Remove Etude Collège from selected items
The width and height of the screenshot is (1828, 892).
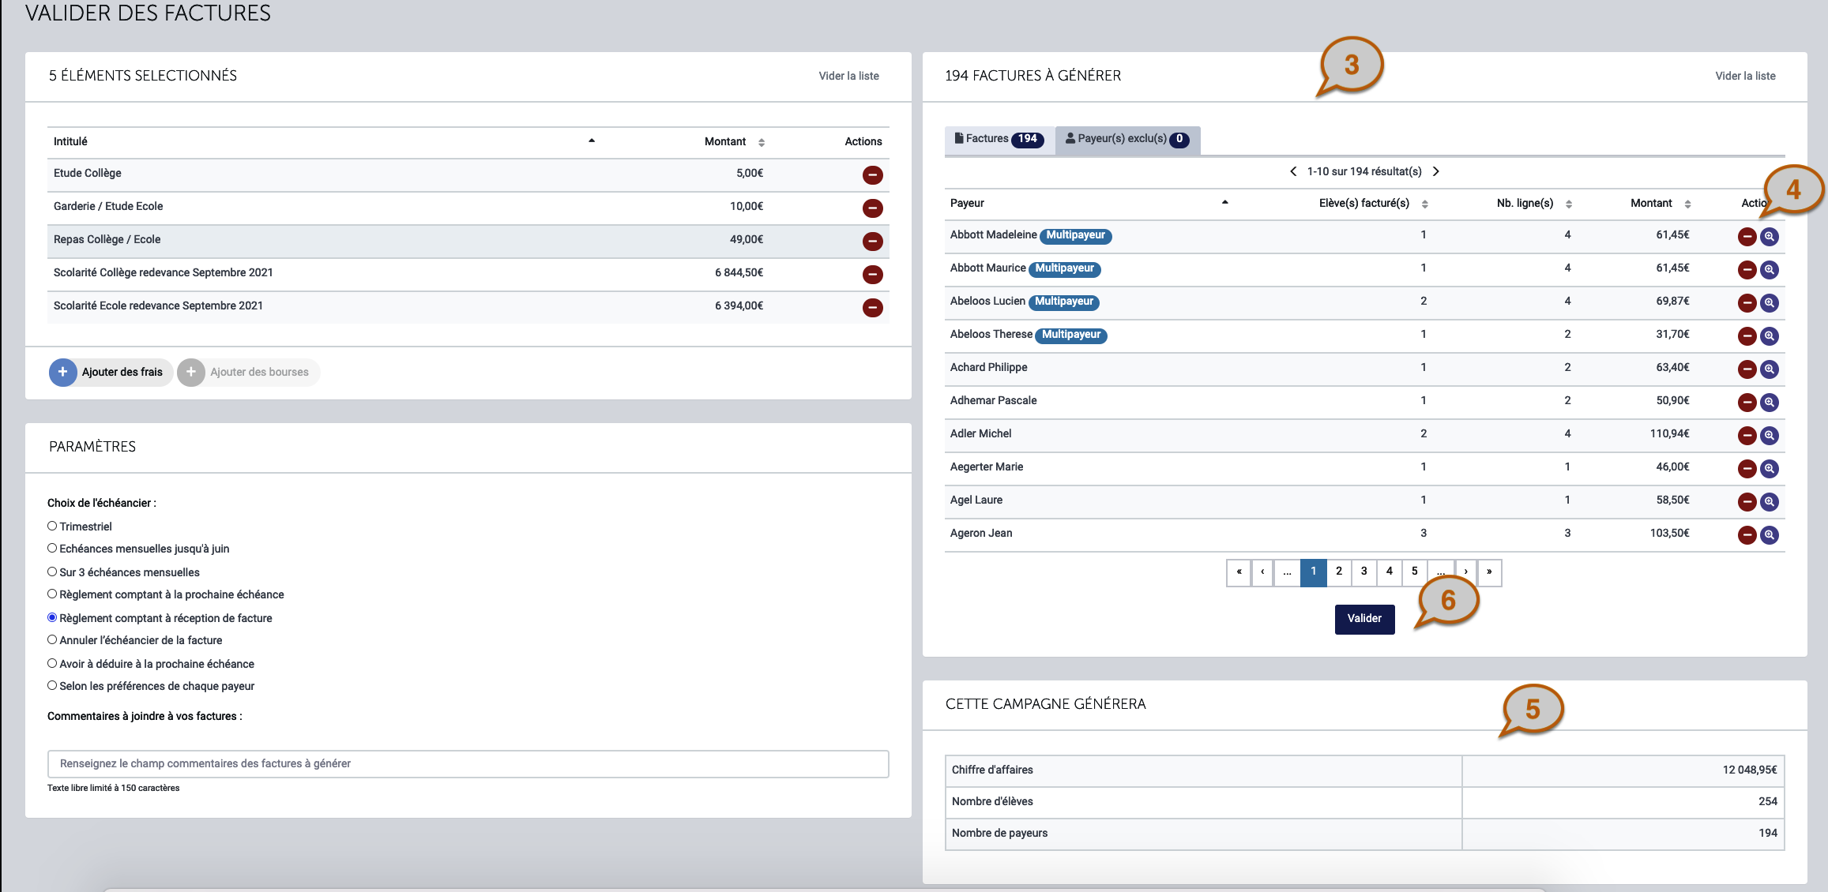coord(872,174)
